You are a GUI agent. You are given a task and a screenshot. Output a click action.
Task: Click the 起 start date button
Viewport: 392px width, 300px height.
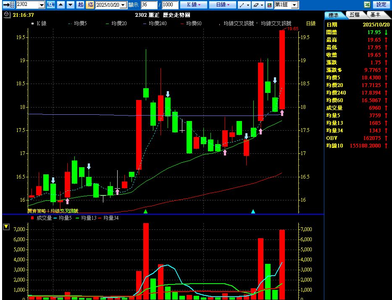(x=81, y=5)
